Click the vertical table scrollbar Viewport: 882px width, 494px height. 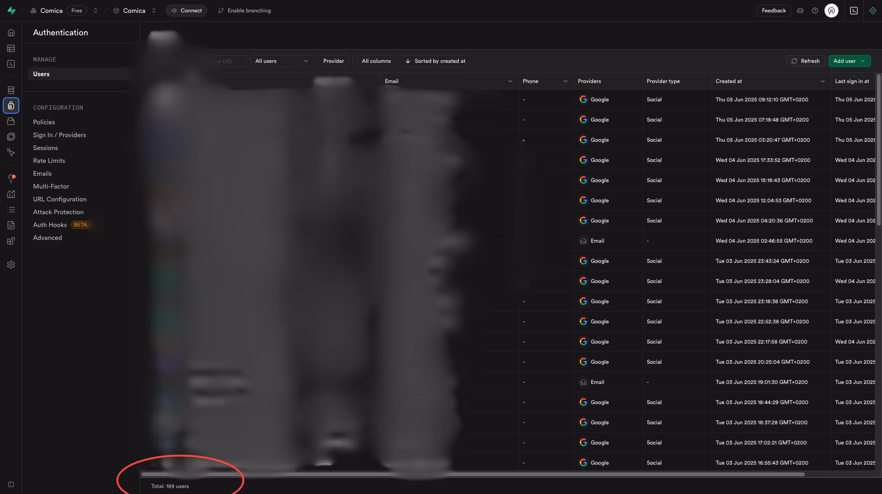(x=878, y=150)
